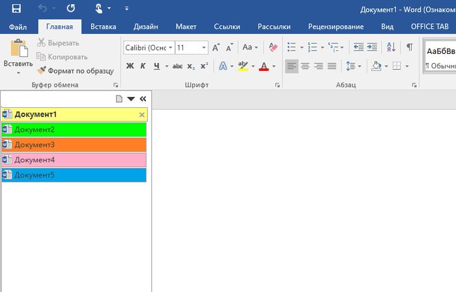This screenshot has height=292, width=456.
Task: Apply bulleted list formatting
Action: pyautogui.click(x=291, y=47)
